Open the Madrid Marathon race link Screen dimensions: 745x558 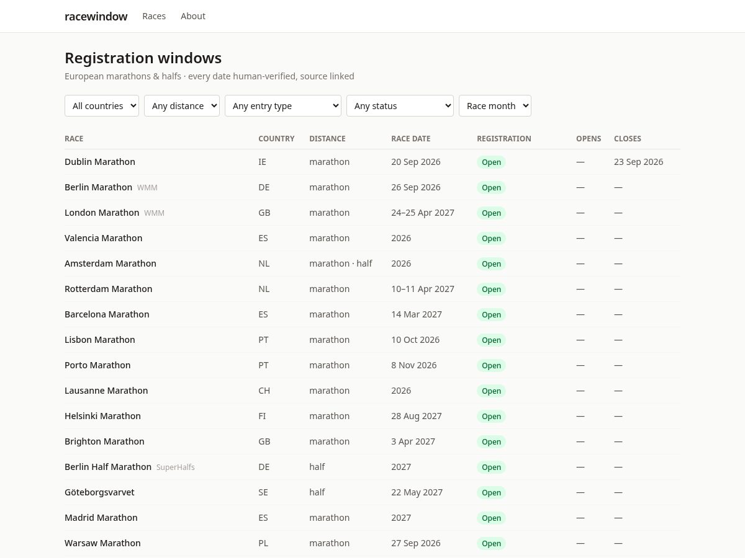point(101,518)
